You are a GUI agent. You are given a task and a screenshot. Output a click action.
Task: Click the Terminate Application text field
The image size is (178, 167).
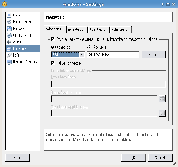(104, 113)
